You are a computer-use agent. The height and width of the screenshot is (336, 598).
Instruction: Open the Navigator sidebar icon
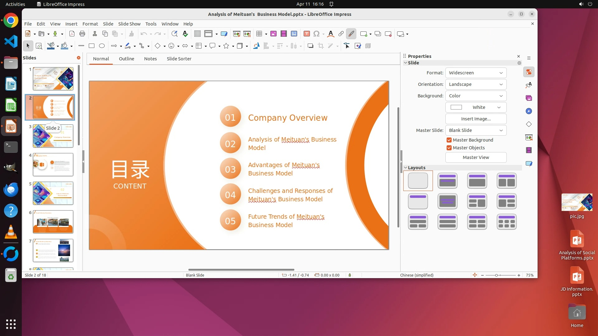coord(529,111)
